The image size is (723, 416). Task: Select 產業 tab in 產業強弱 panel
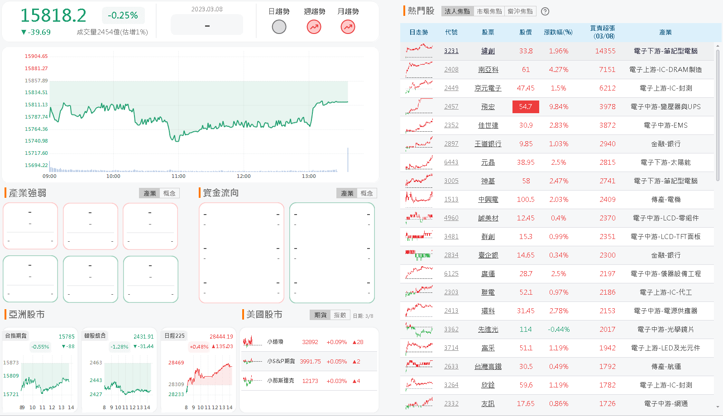pyautogui.click(x=150, y=193)
